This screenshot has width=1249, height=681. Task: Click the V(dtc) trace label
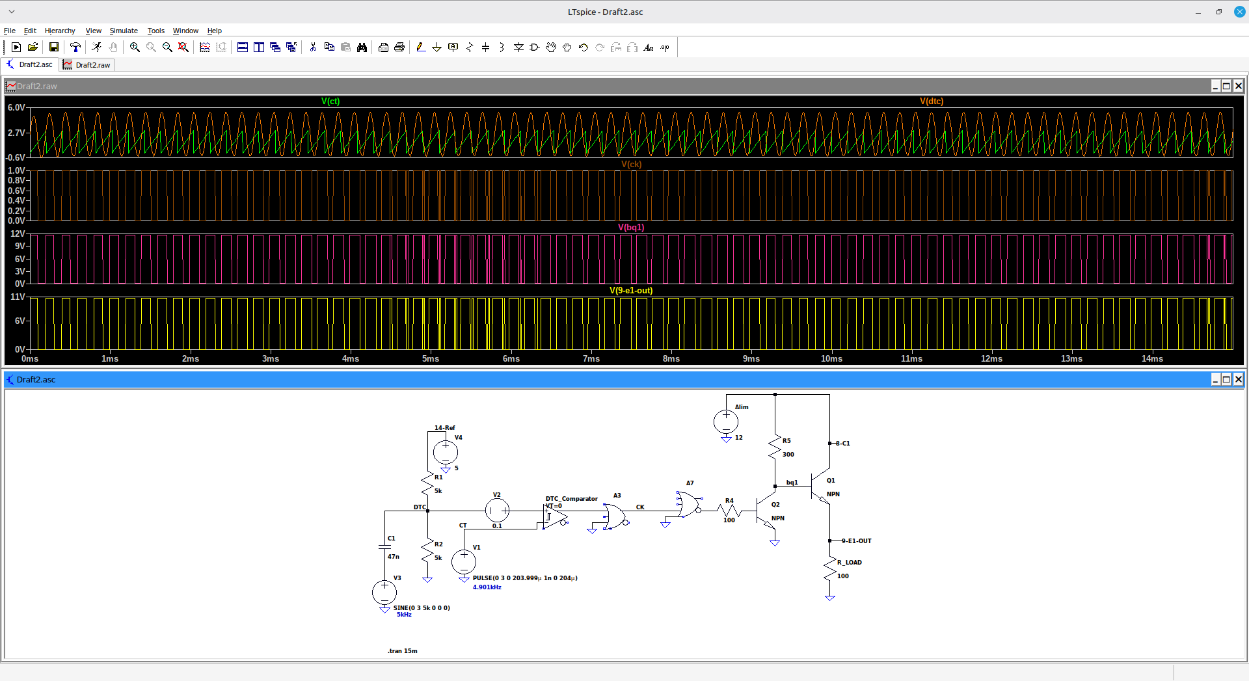(932, 101)
